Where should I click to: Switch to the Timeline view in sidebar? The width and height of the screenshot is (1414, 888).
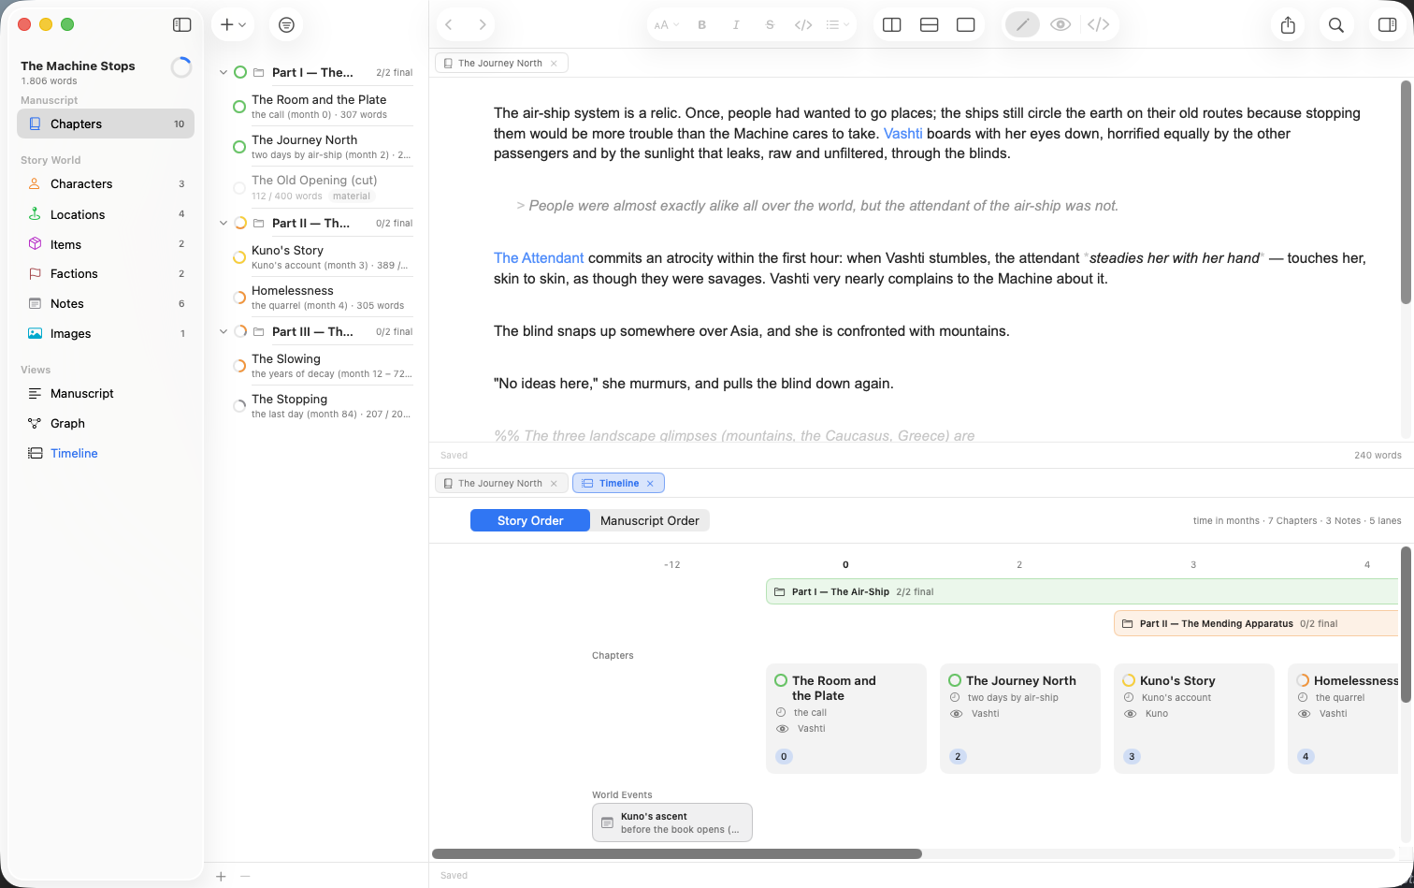[106, 454]
